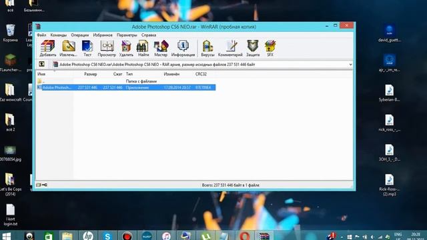Viewport: 427px width, 240px height.
Task: Click the Удалить (Delete) toolbar icon
Action: pos(126,49)
